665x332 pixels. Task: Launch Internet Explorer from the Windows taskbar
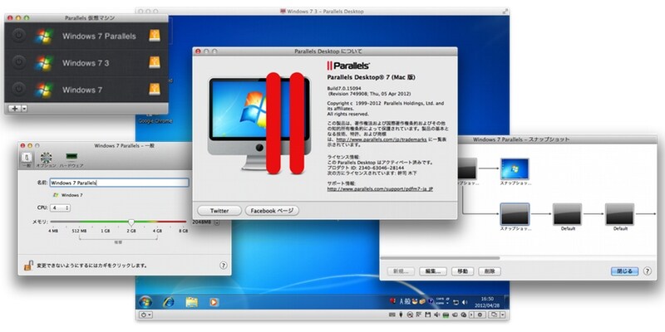click(169, 302)
